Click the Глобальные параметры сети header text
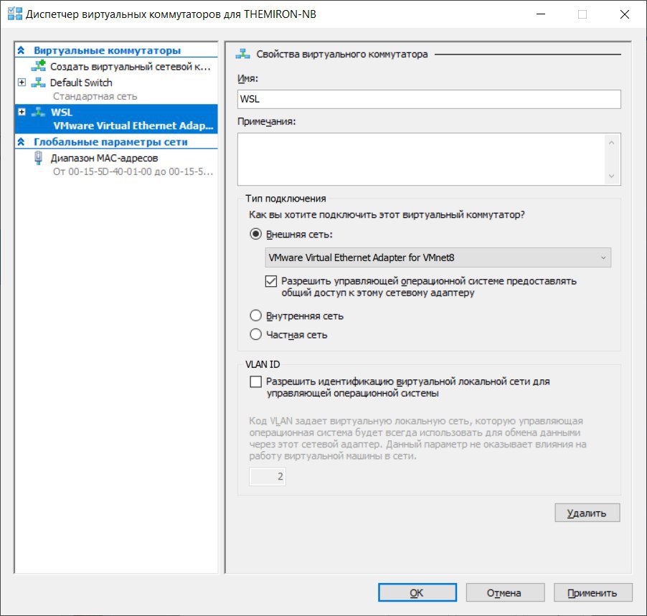This screenshot has height=616, width=647. [110, 142]
